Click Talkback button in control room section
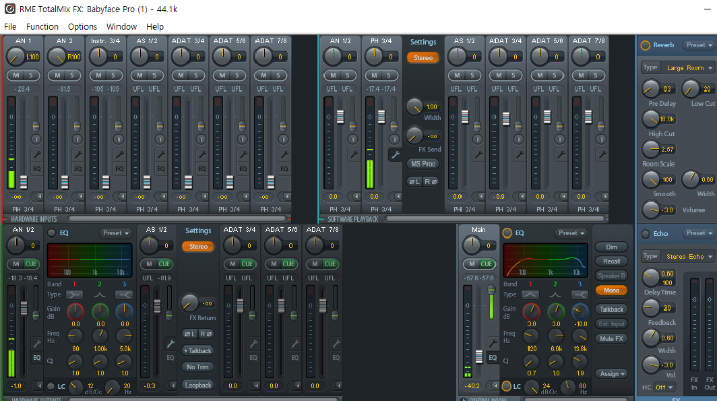Viewport: 717px width, 401px height. tap(611, 309)
